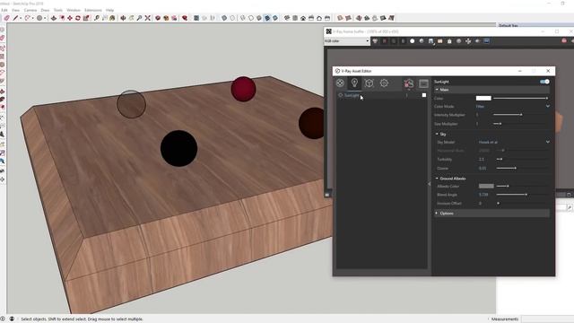Select the Eraser tool in SketchUp toolbar
Image resolution: width=574 pixels, height=323 pixels.
tap(6, 18)
